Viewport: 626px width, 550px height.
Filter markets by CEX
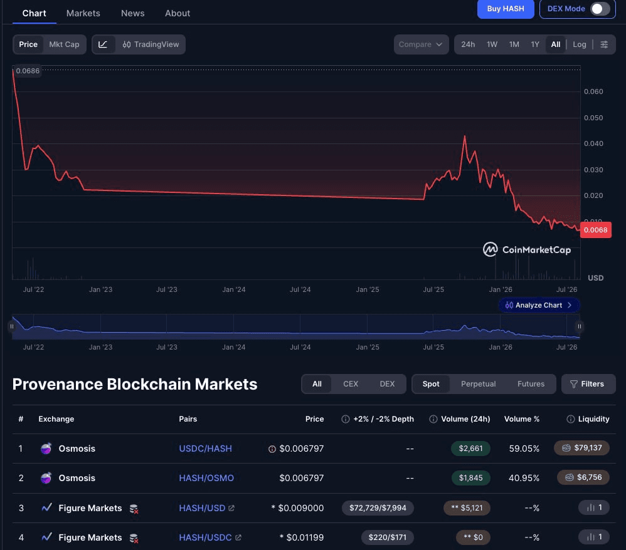pos(351,383)
